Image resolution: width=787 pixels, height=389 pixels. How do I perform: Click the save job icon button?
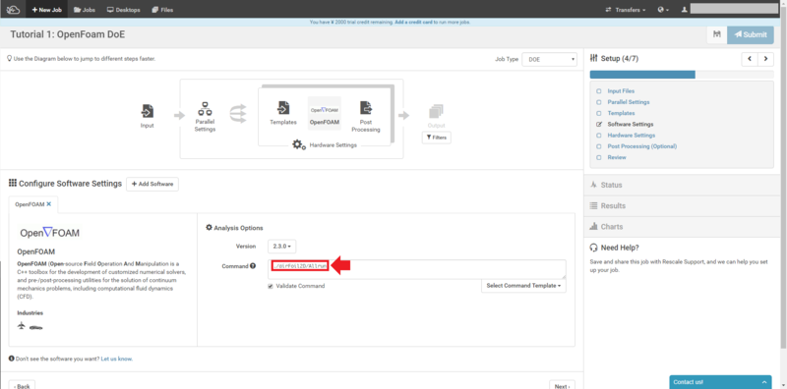click(x=717, y=34)
